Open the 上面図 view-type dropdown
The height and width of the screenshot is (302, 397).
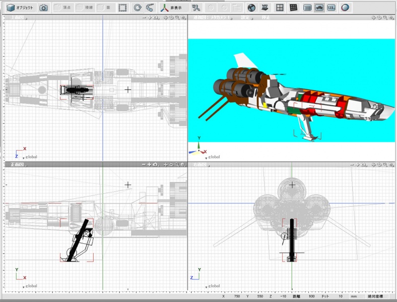point(18,18)
